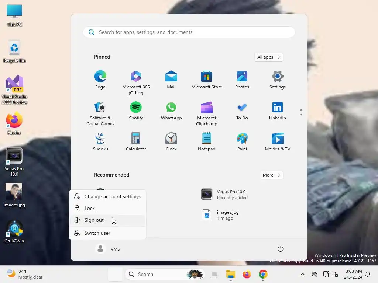The width and height of the screenshot is (378, 283).
Task: Open File Explorer from the taskbar
Action: (230, 274)
